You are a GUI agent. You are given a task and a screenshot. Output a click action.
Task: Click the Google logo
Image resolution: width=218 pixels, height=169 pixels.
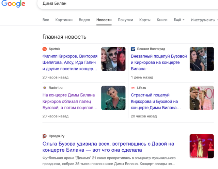click(x=13, y=3)
